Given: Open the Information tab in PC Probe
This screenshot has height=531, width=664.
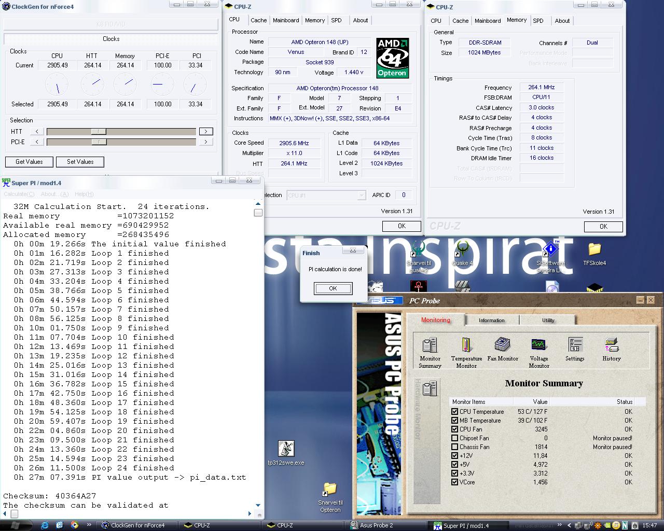Looking at the screenshot, I should pos(491,320).
